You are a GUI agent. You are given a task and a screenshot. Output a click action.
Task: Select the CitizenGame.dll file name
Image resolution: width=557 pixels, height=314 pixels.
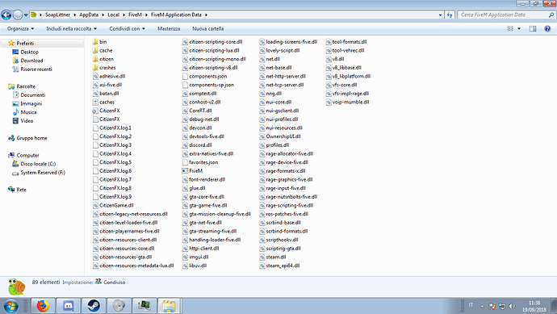(x=116, y=205)
